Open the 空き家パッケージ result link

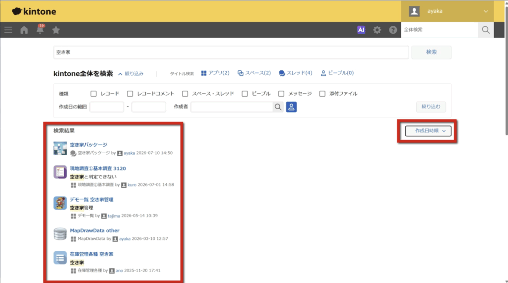[88, 145]
